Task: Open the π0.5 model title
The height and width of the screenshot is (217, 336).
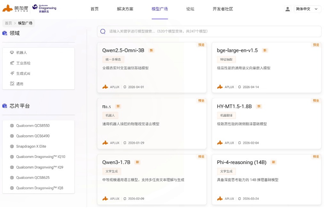Action: [107, 107]
